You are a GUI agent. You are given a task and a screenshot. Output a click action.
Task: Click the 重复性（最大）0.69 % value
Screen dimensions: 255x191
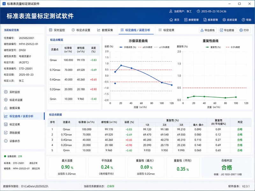pyautogui.click(x=146, y=167)
